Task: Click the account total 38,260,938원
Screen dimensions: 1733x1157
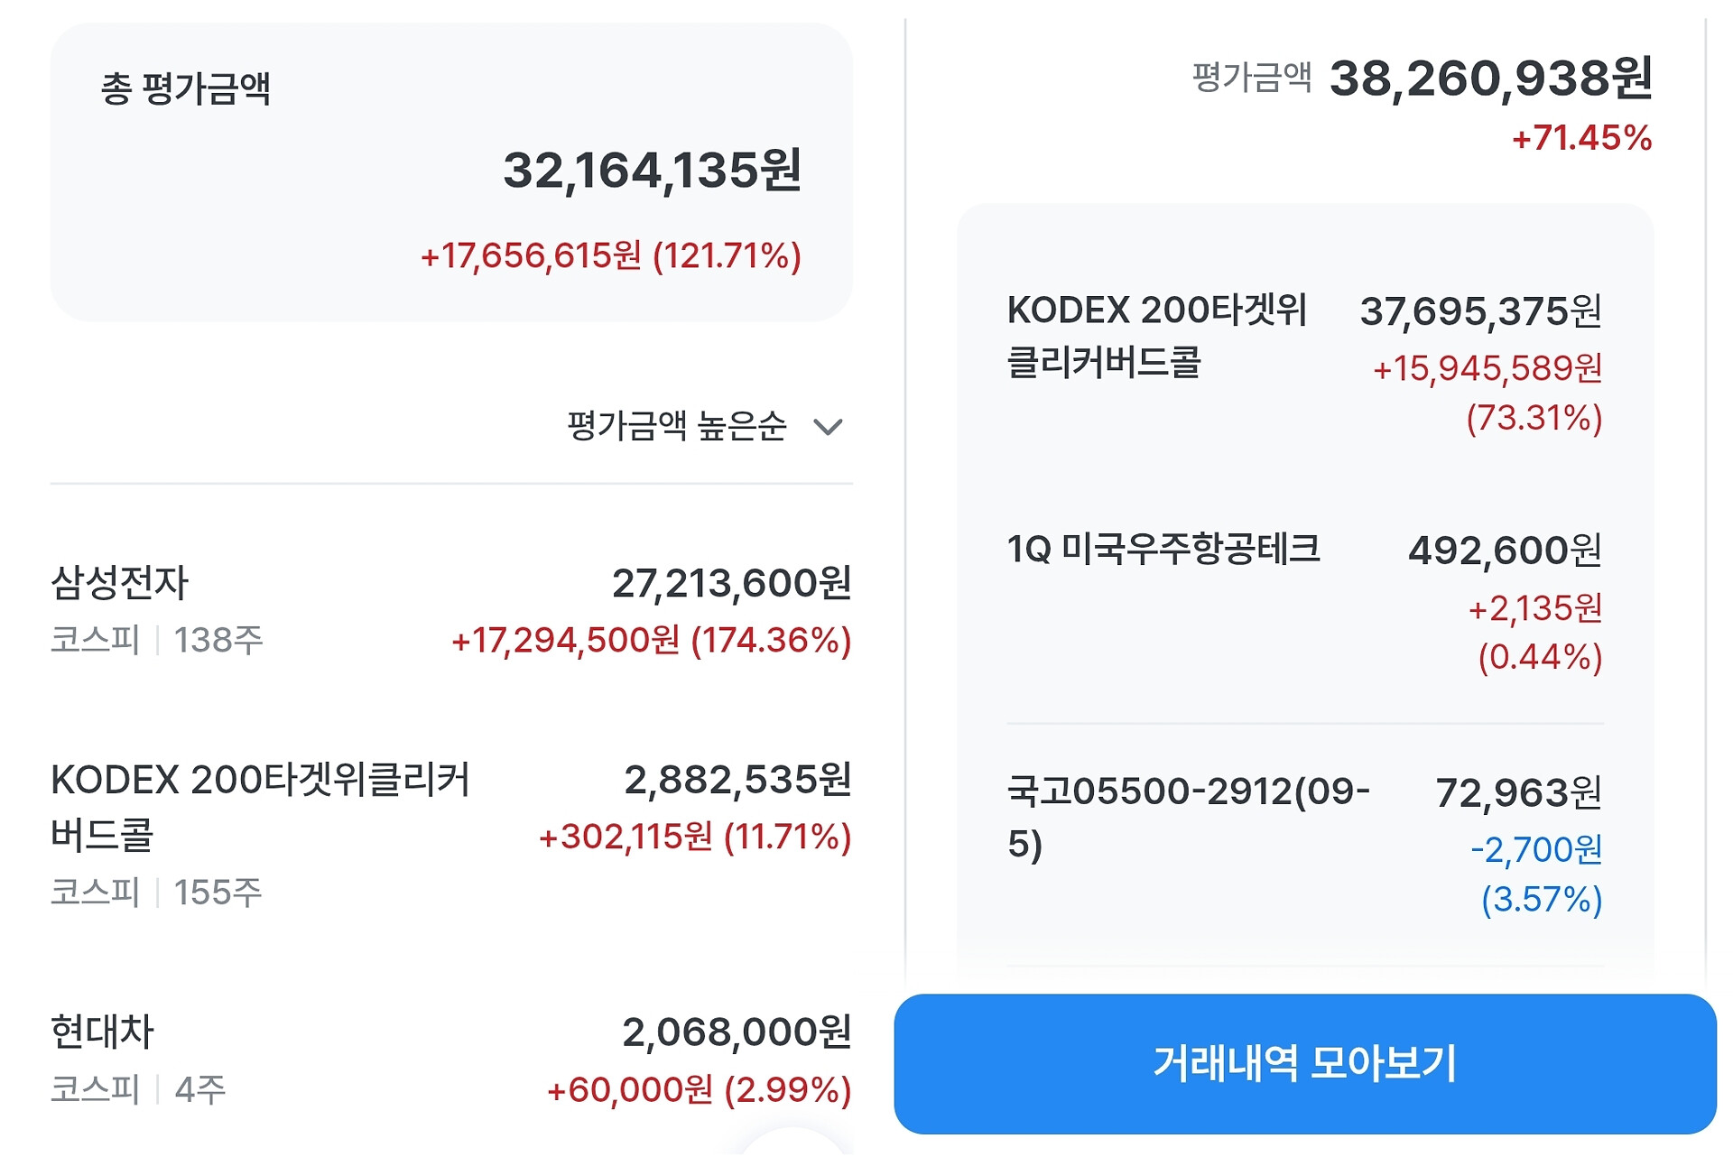Action: 1490,79
